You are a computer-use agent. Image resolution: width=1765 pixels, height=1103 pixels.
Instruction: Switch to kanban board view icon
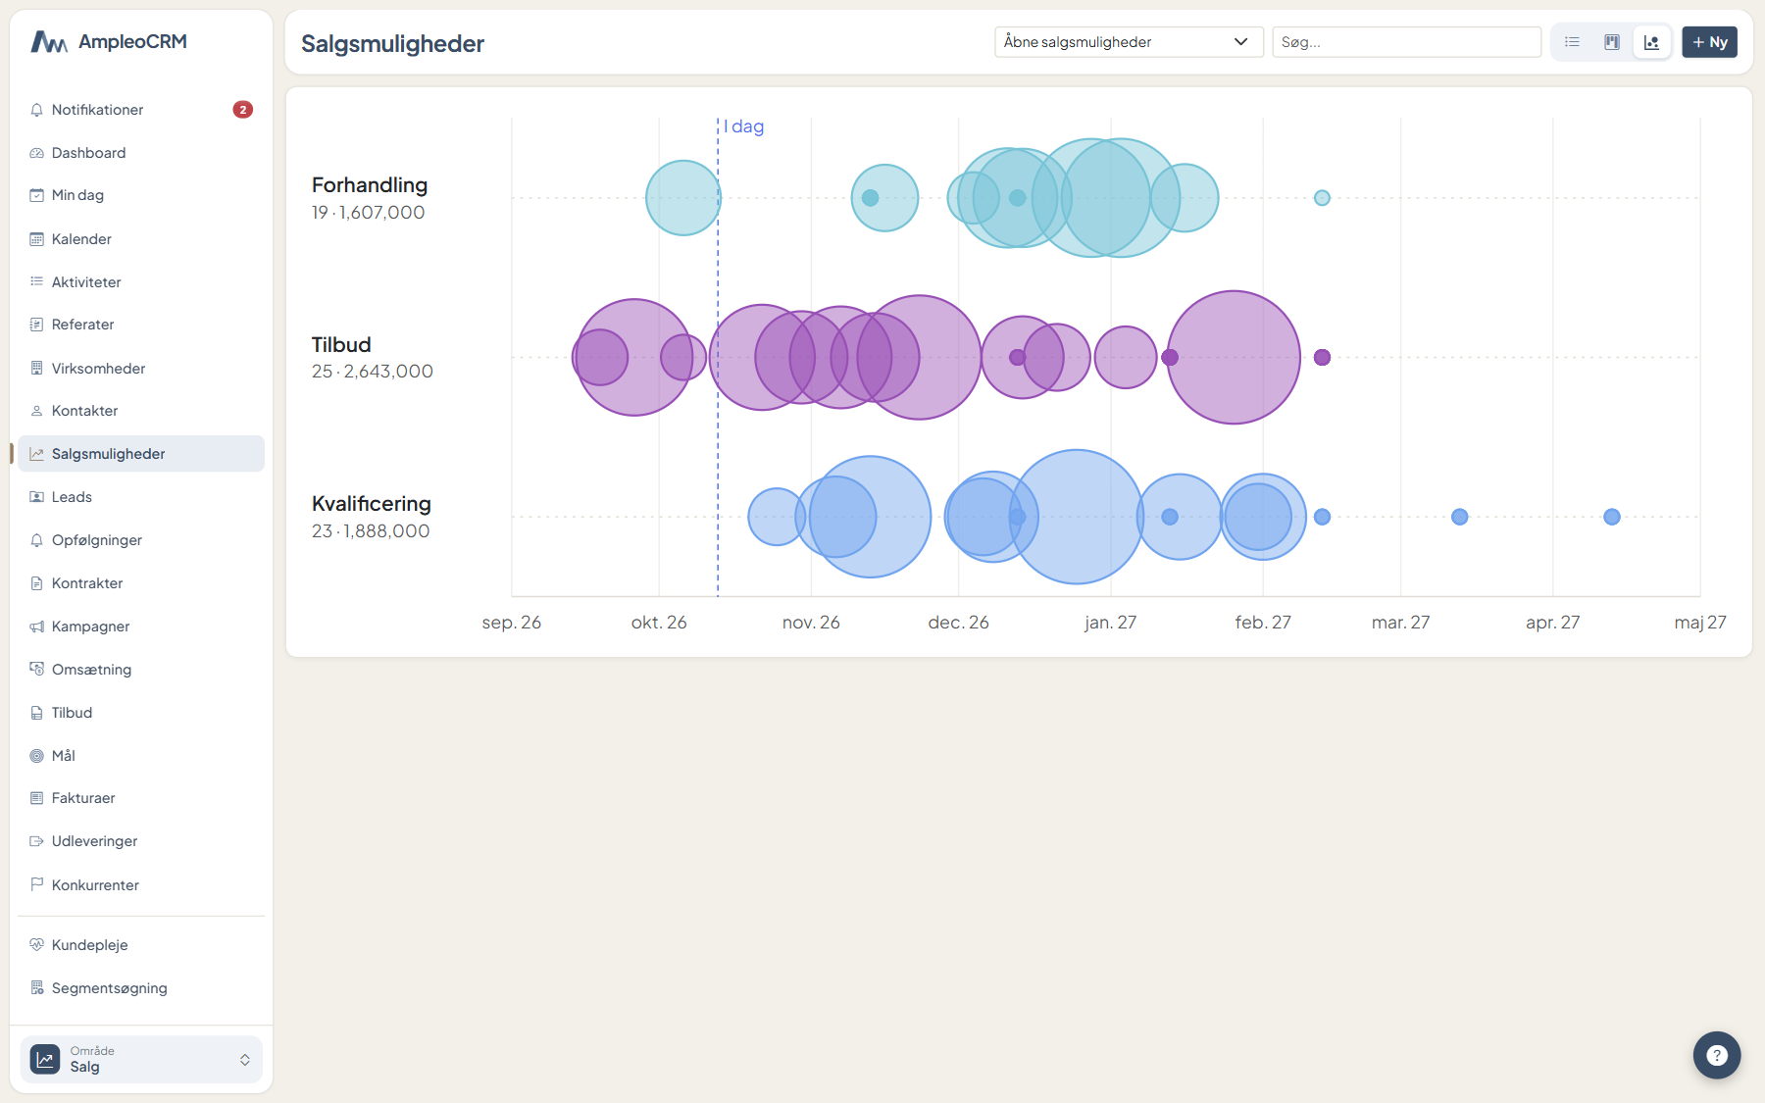coord(1612,42)
